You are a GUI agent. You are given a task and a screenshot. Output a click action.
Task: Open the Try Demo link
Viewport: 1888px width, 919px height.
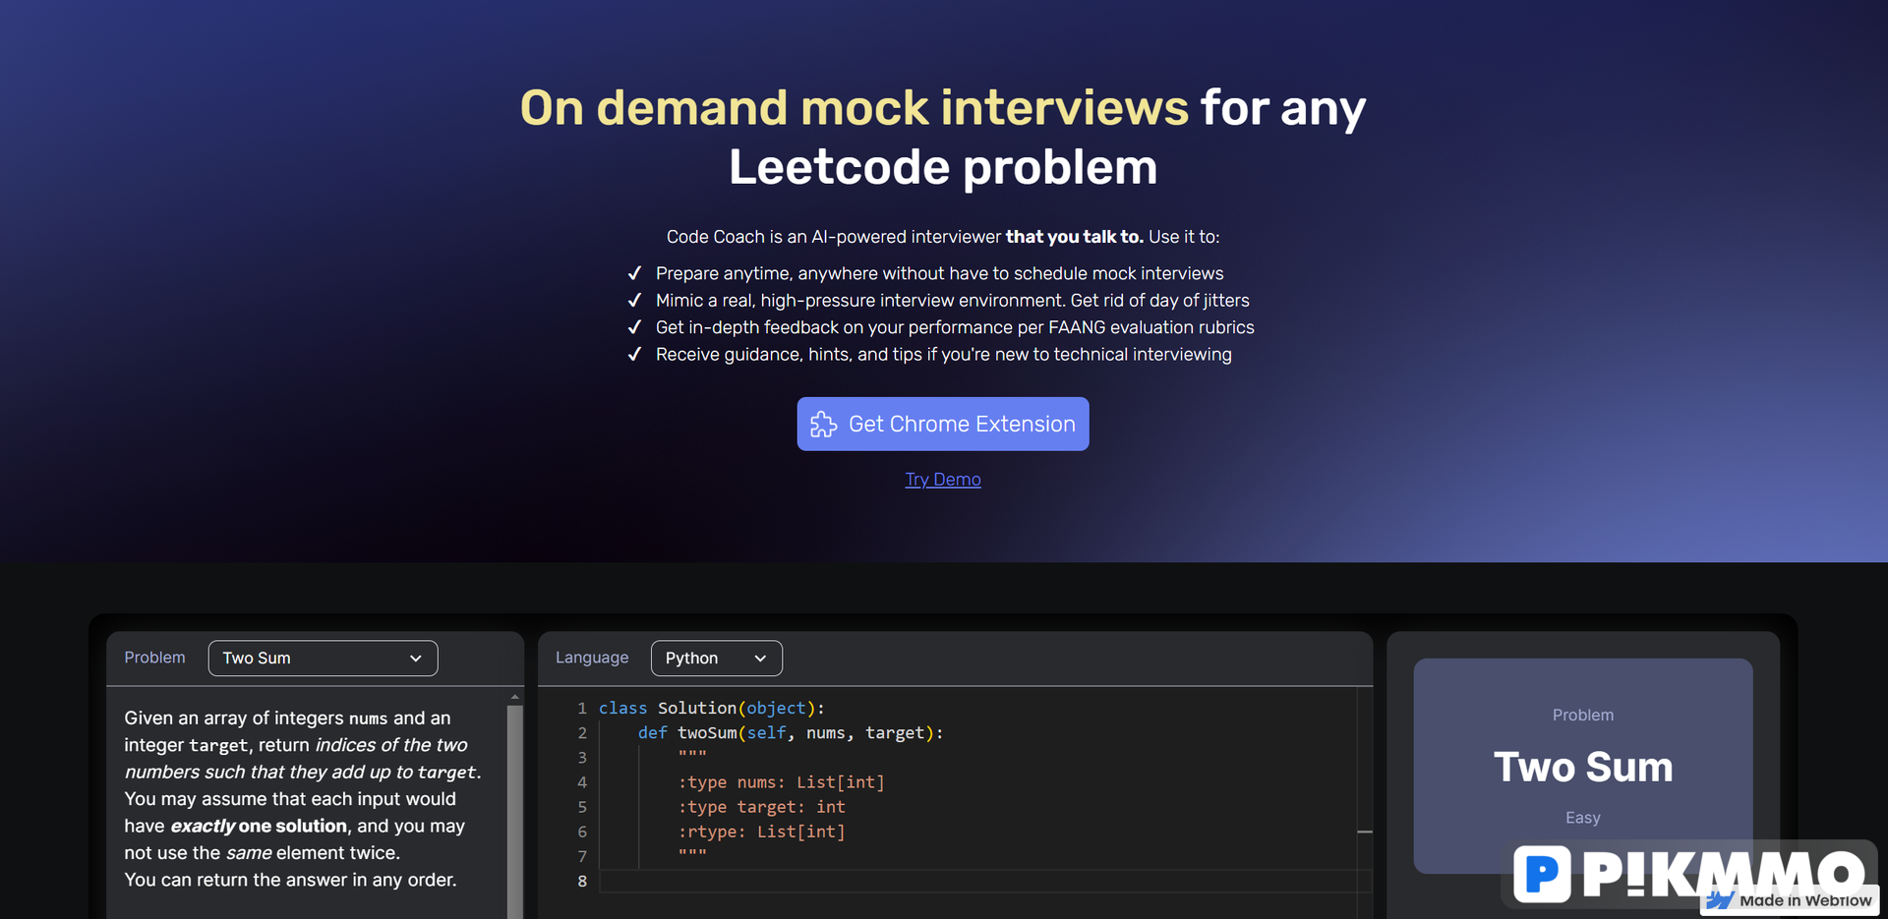click(x=942, y=479)
